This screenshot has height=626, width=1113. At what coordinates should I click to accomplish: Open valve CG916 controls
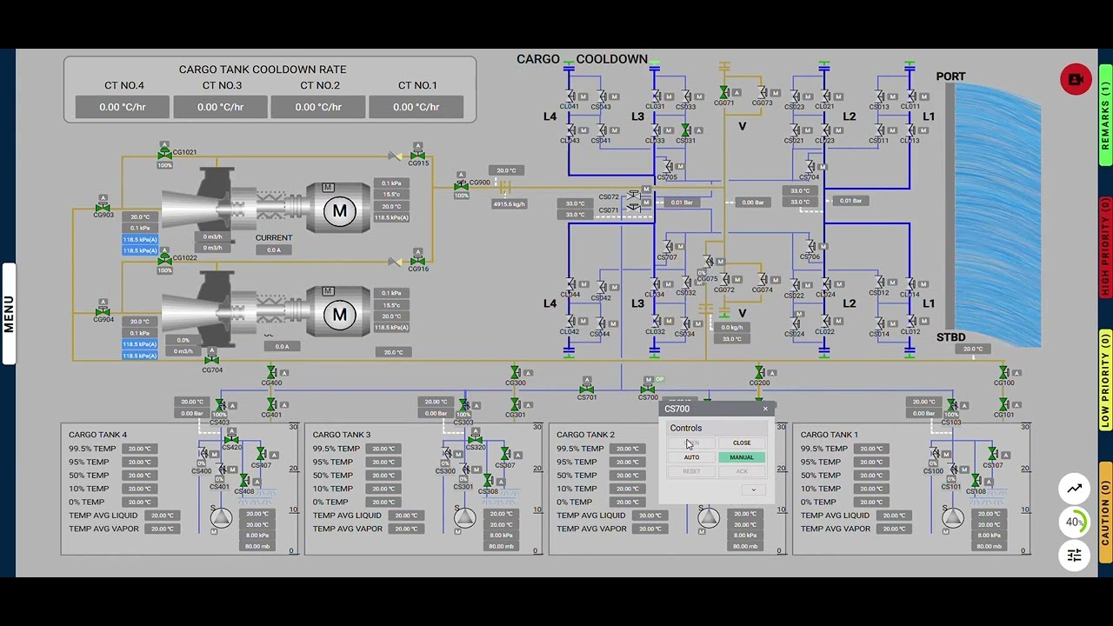pos(417,261)
